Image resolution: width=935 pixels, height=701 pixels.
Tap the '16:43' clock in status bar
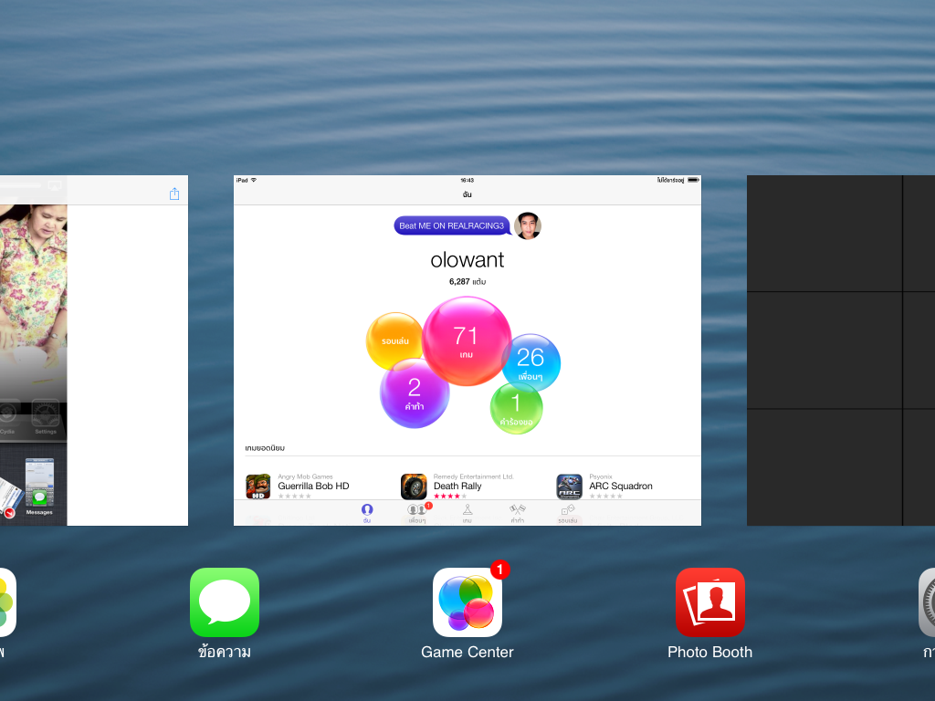(x=467, y=180)
